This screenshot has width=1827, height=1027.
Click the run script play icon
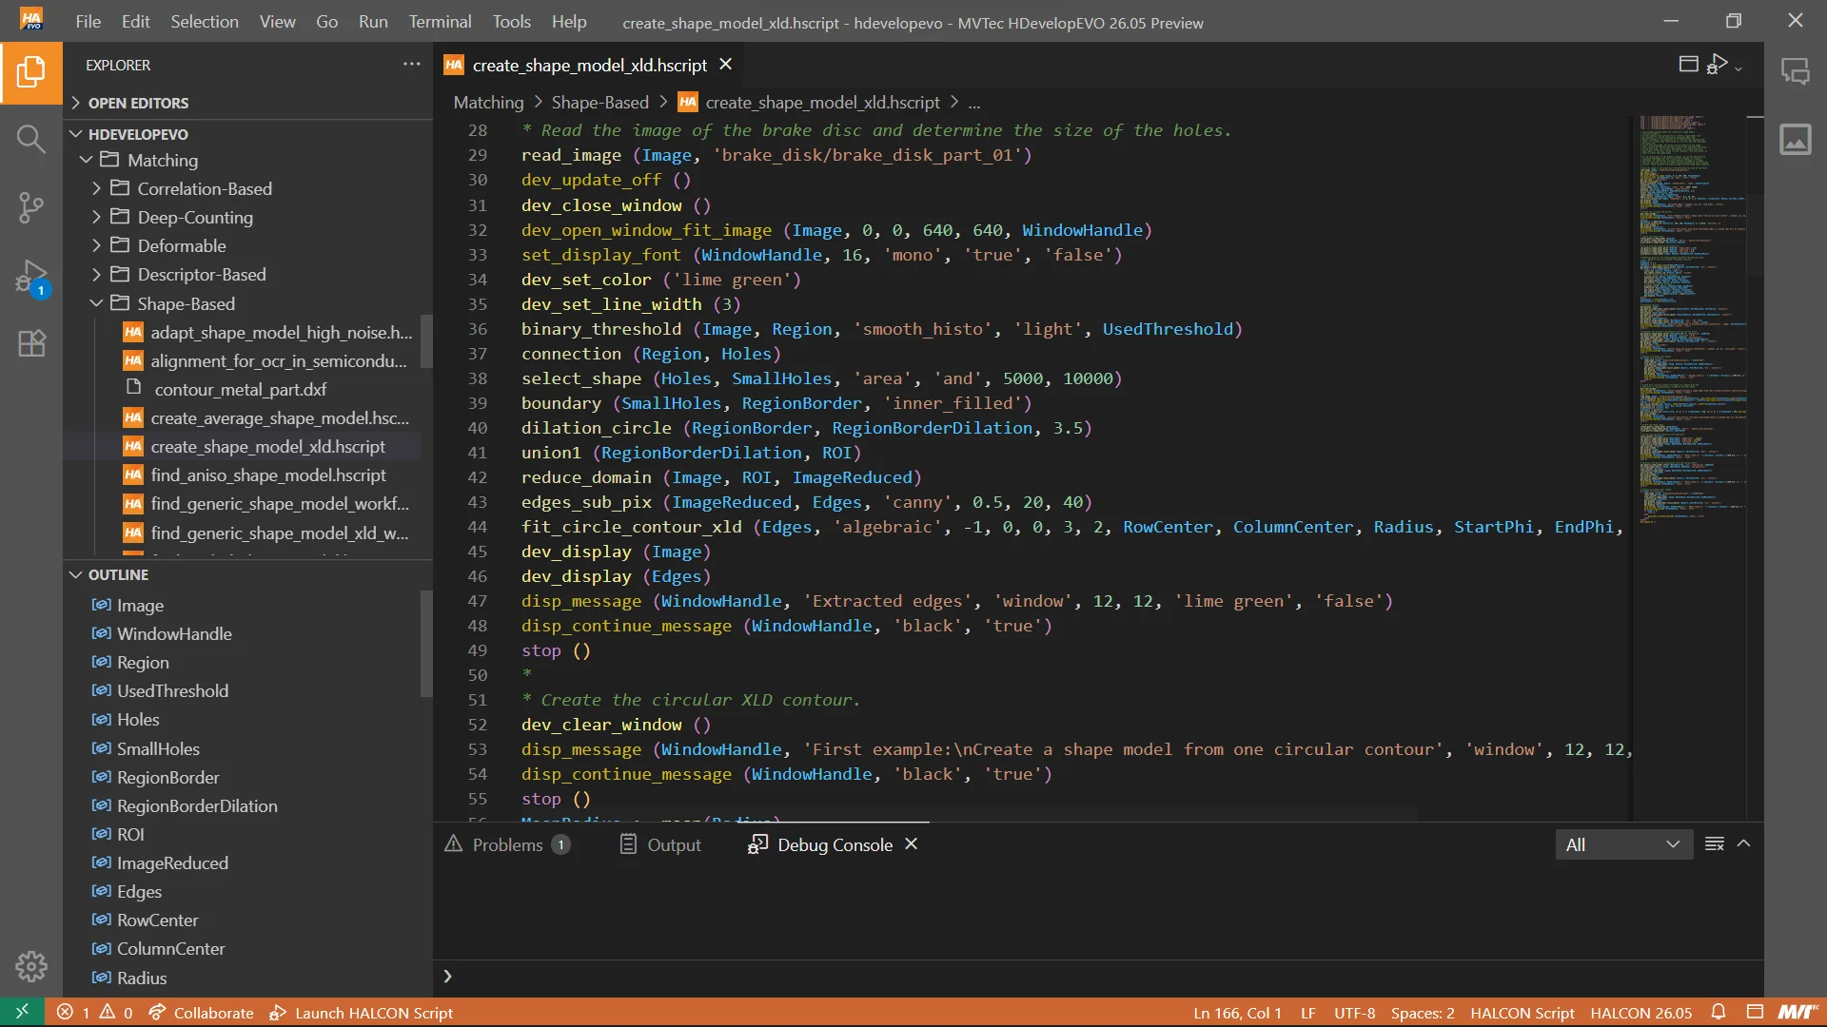pyautogui.click(x=1718, y=64)
